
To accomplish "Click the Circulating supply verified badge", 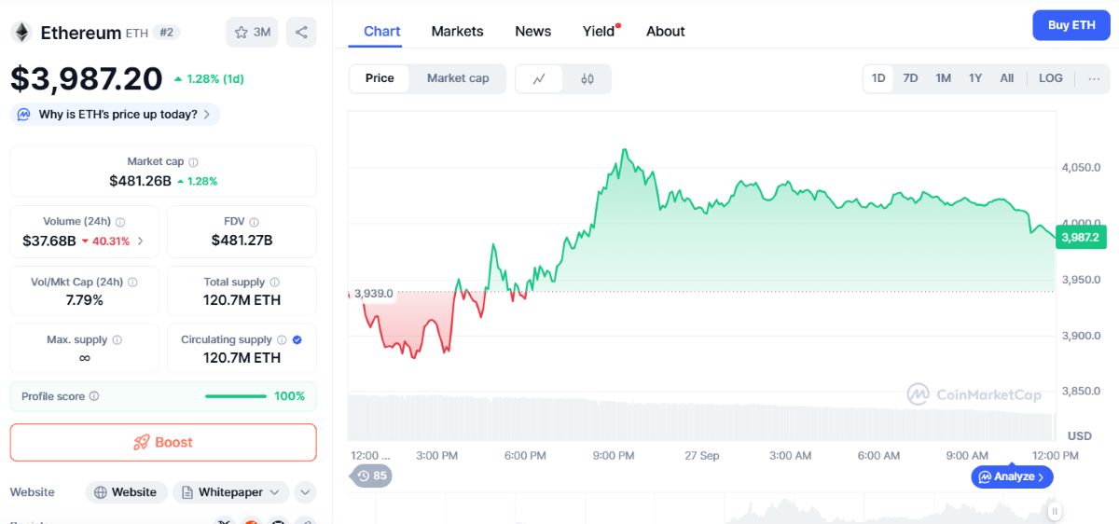I will pyautogui.click(x=297, y=339).
